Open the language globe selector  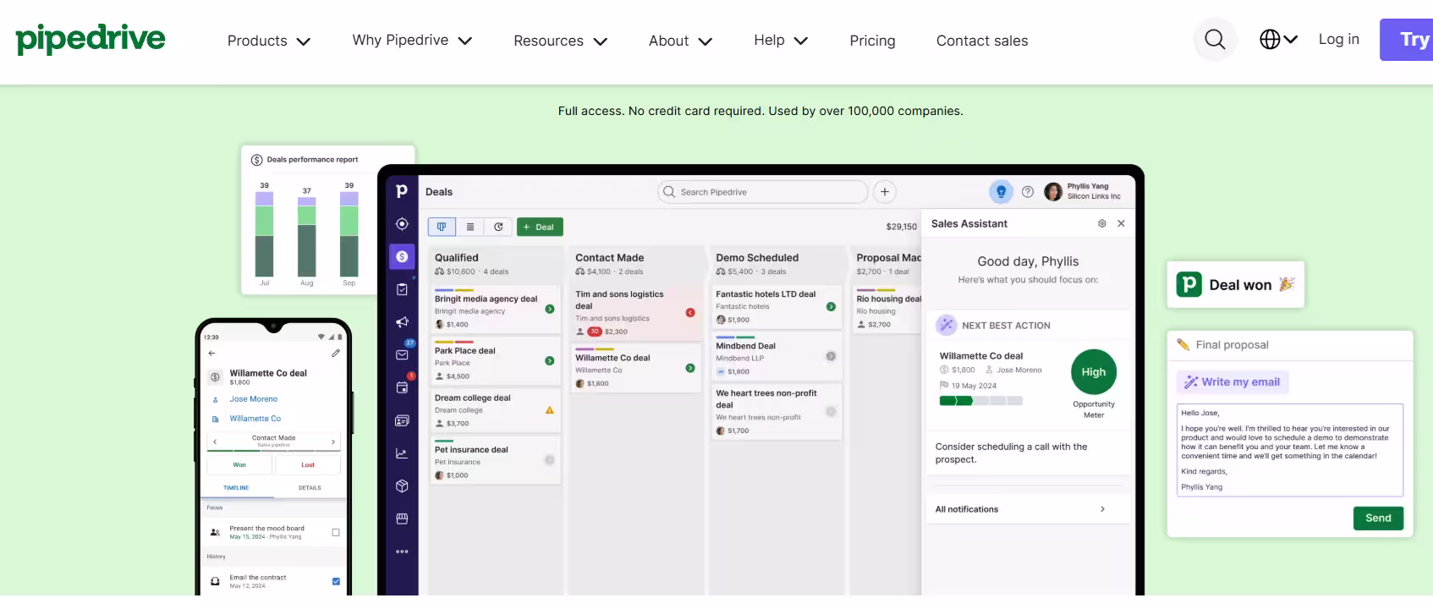pyautogui.click(x=1278, y=40)
